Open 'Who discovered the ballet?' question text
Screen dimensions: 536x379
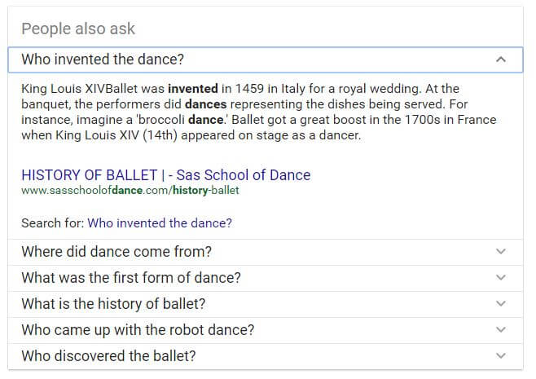click(x=108, y=356)
